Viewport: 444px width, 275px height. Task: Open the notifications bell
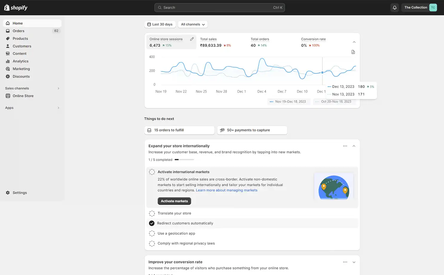[394, 7]
